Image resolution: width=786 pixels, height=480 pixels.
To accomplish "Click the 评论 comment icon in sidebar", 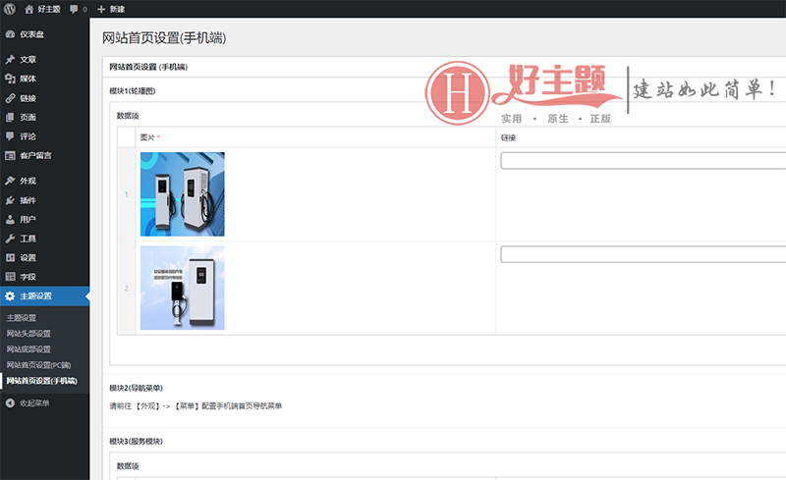I will click(10, 136).
